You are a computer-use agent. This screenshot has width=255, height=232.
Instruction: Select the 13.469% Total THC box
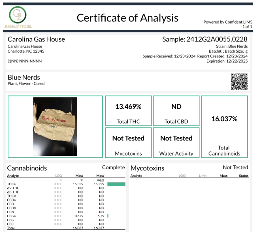tap(128, 111)
